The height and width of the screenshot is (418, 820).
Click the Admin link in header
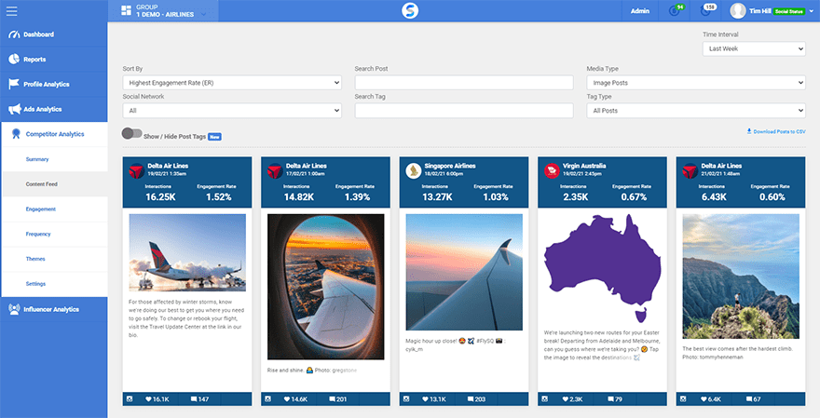(640, 11)
